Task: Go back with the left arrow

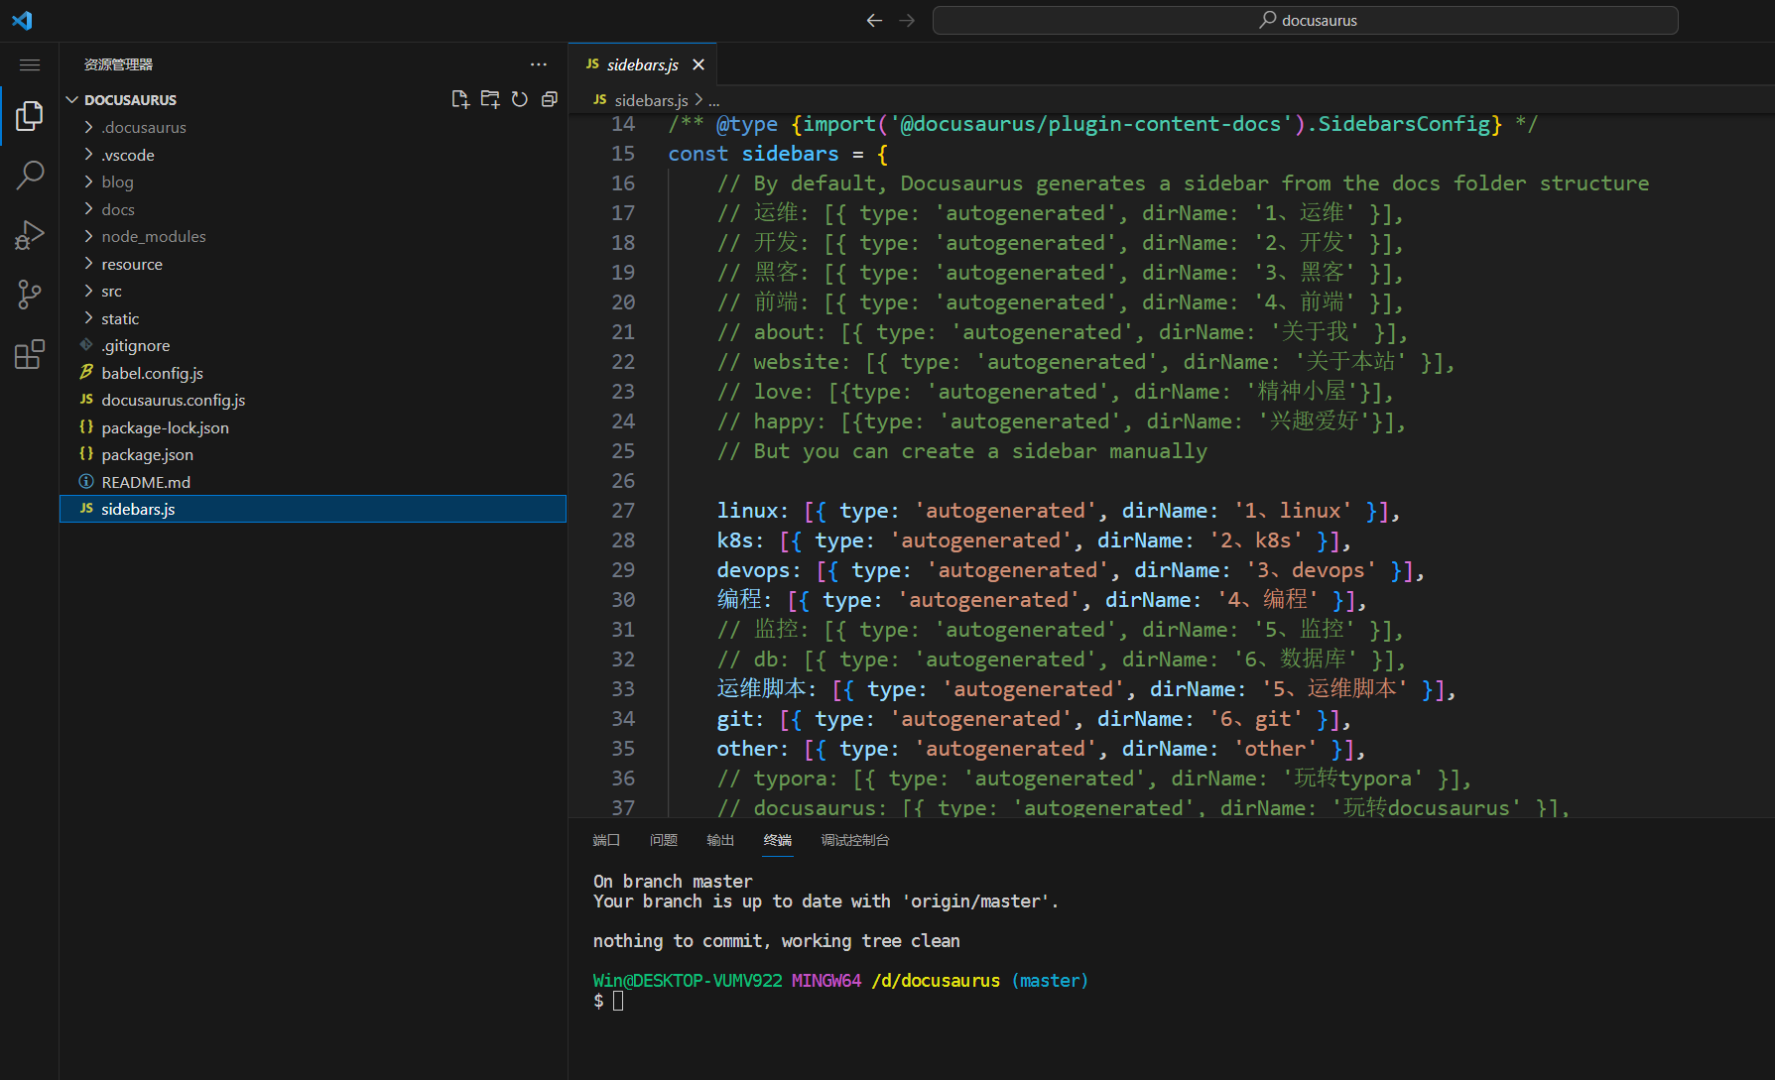Action: click(x=874, y=20)
